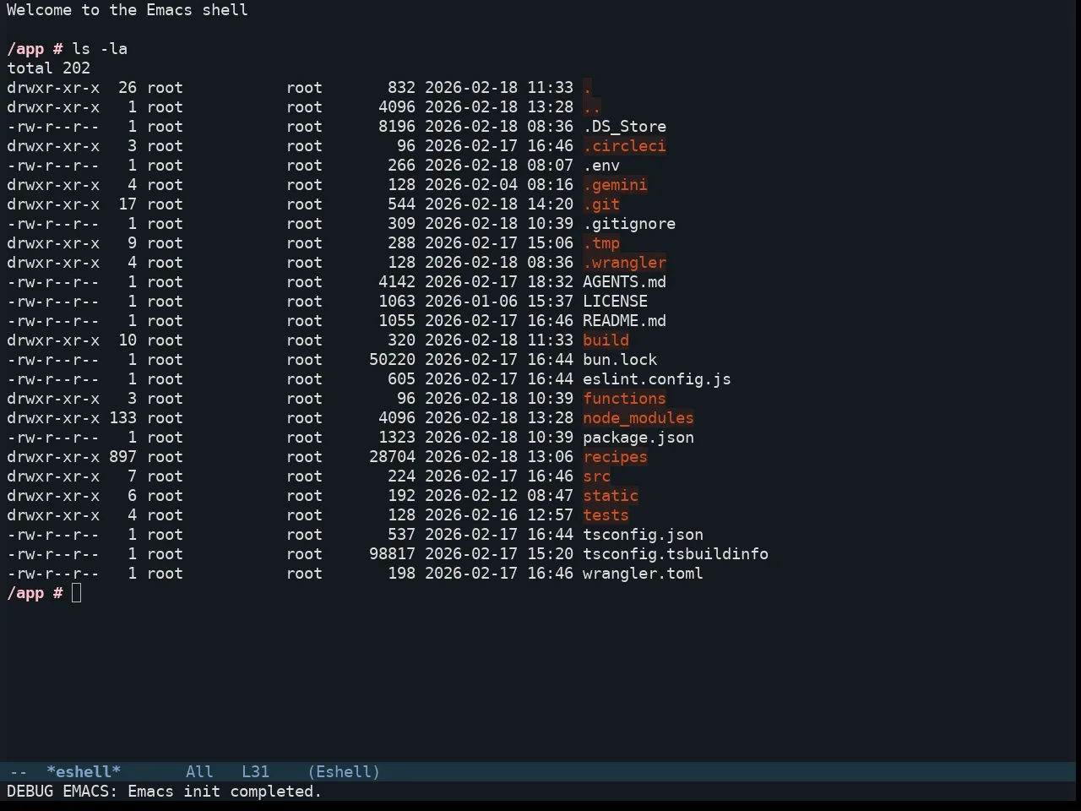Open the .gemini directory entry

[615, 185]
